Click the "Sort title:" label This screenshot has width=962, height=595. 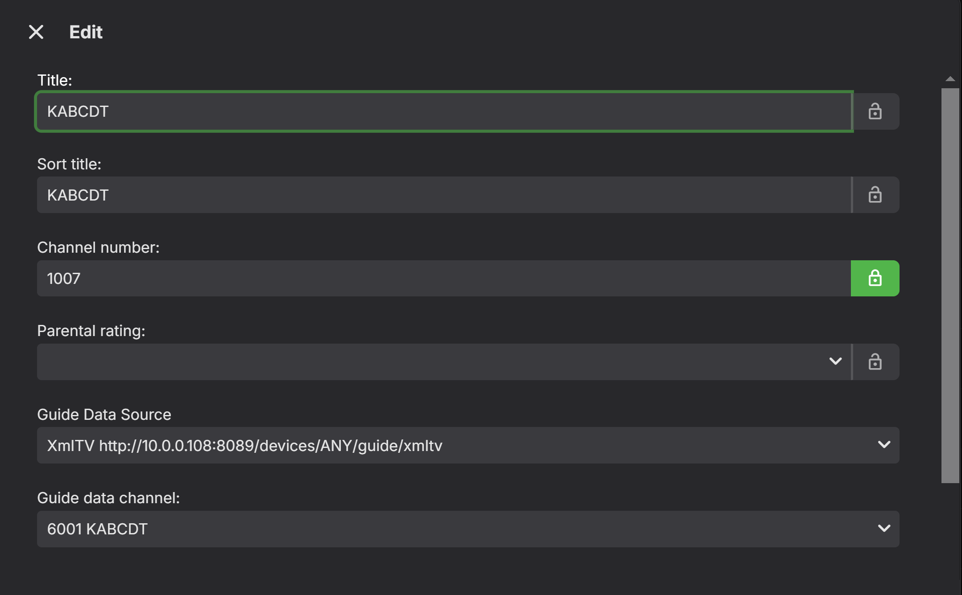69,164
